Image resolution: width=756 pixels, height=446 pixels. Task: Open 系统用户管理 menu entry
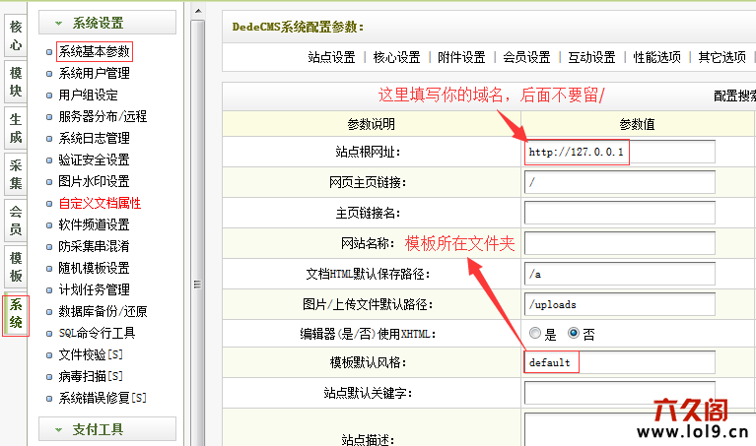(95, 73)
